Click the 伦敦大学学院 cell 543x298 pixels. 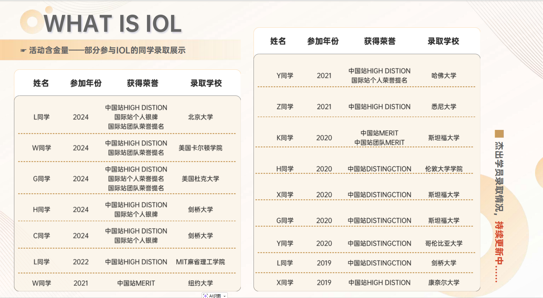pos(443,169)
